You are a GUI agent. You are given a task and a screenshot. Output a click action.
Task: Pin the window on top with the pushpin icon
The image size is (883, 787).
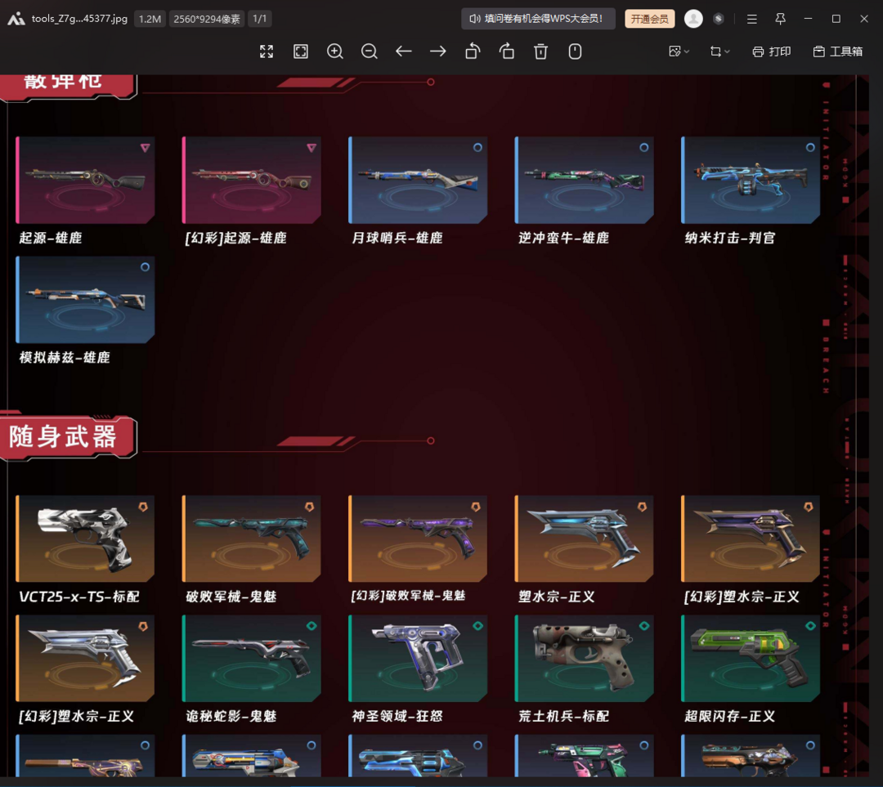[780, 19]
